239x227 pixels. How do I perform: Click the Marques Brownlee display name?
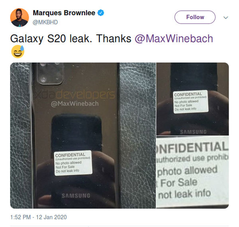point(64,13)
